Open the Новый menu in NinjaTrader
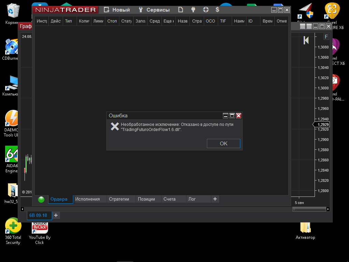The width and height of the screenshot is (349, 262). [117, 10]
